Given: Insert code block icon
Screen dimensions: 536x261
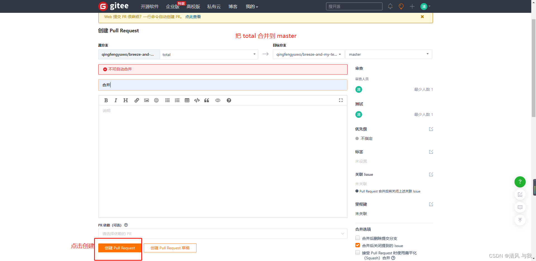Looking at the screenshot, I should click(x=197, y=100).
